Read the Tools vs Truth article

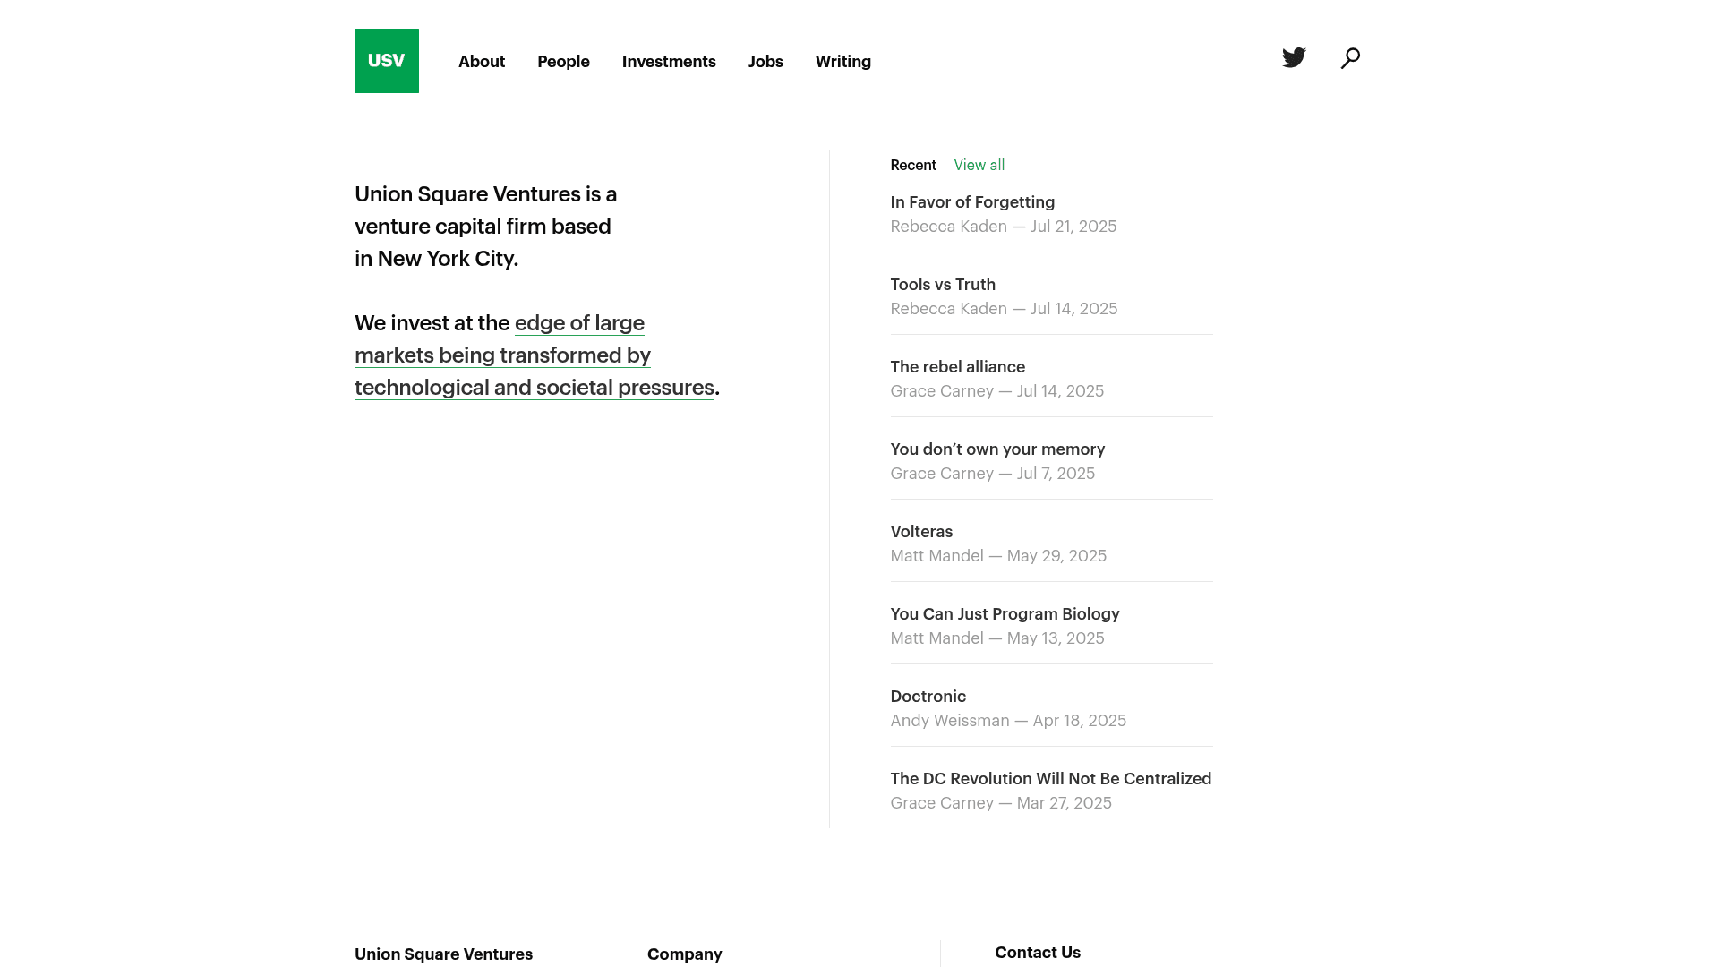click(x=942, y=284)
